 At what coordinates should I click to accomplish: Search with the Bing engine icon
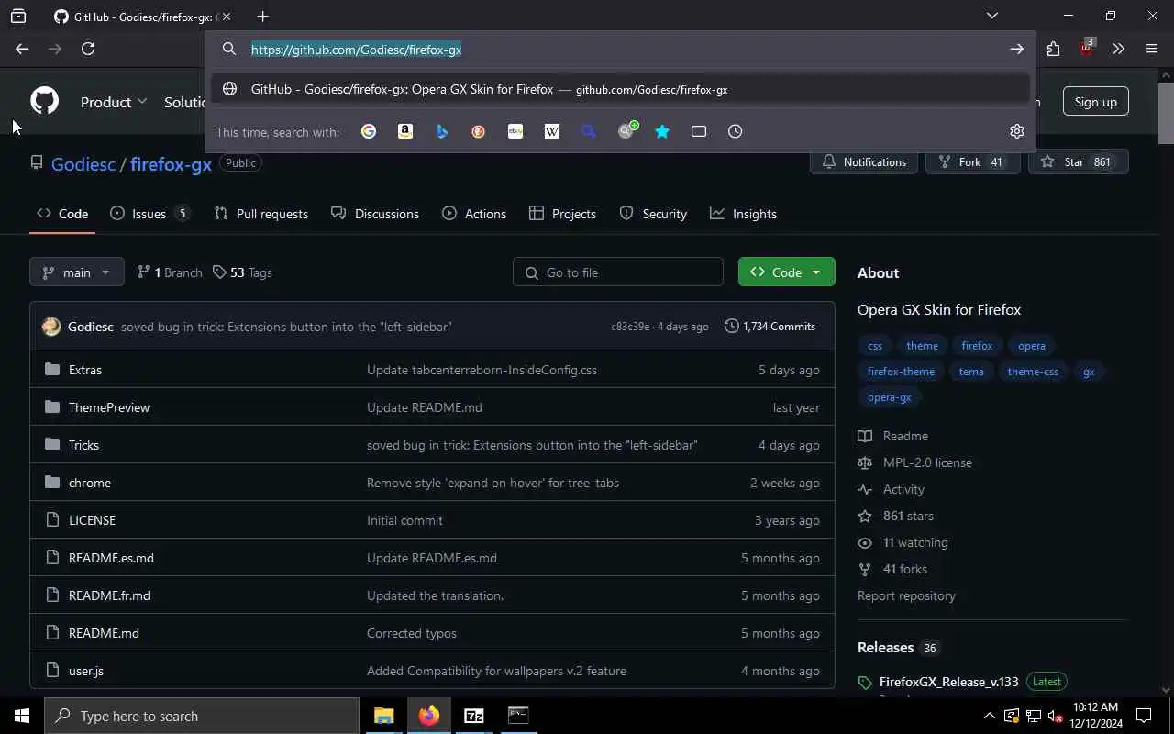tap(442, 131)
